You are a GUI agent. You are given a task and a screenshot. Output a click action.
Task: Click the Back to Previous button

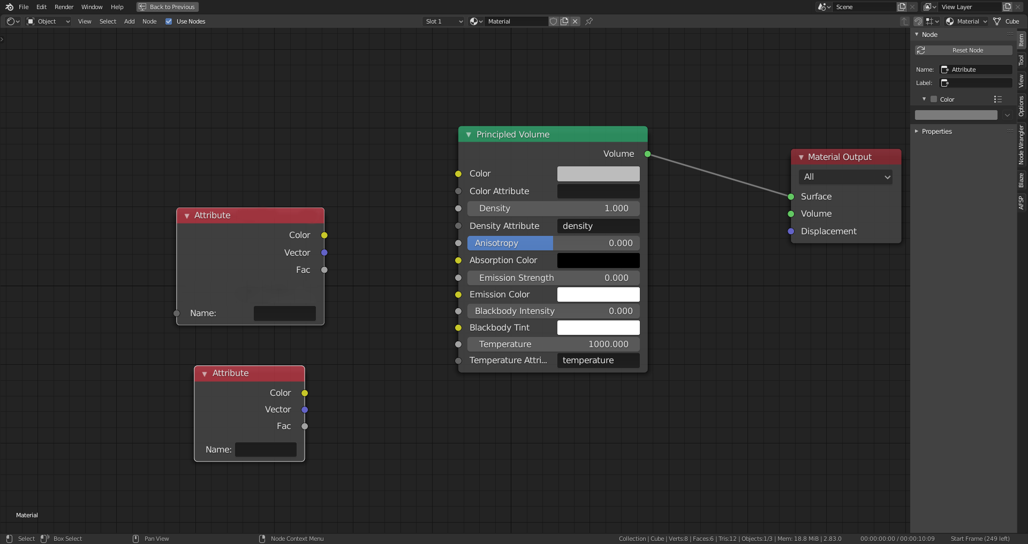tap(167, 7)
